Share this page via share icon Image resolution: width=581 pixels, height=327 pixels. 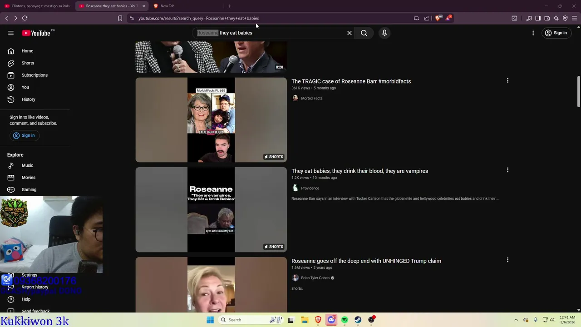(x=427, y=18)
